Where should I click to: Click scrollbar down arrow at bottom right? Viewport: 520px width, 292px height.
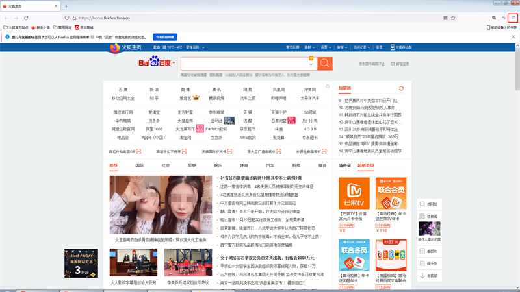click(x=517, y=287)
